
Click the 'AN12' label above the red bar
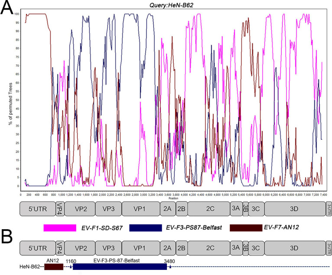pyautogui.click(x=53, y=260)
